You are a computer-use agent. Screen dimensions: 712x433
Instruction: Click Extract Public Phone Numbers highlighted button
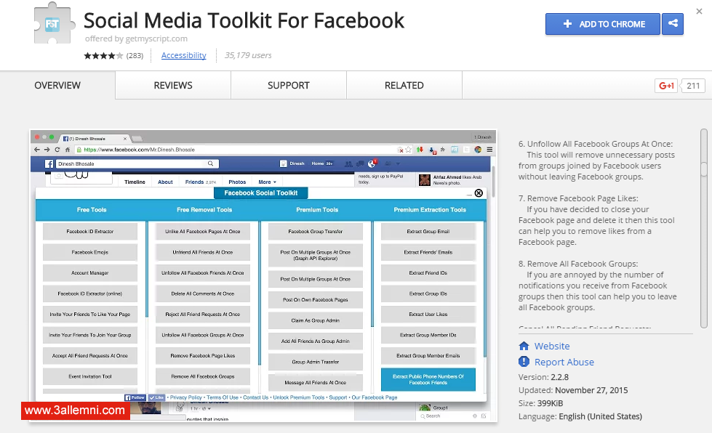[x=428, y=379]
